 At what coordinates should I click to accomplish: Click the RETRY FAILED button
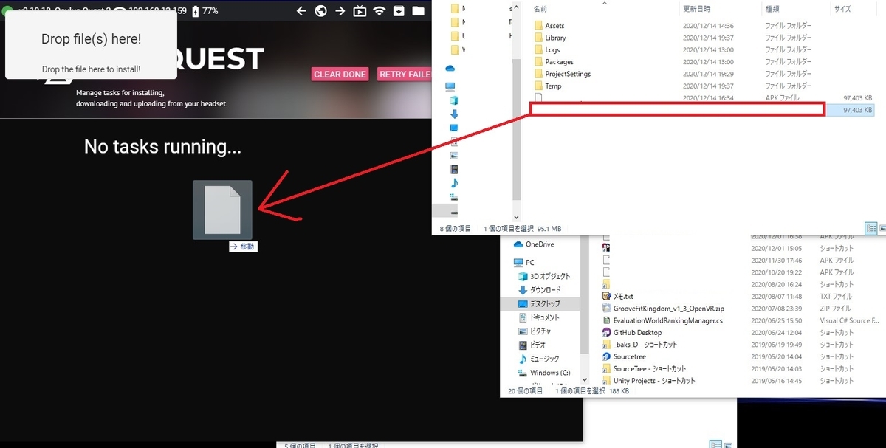[x=405, y=75]
